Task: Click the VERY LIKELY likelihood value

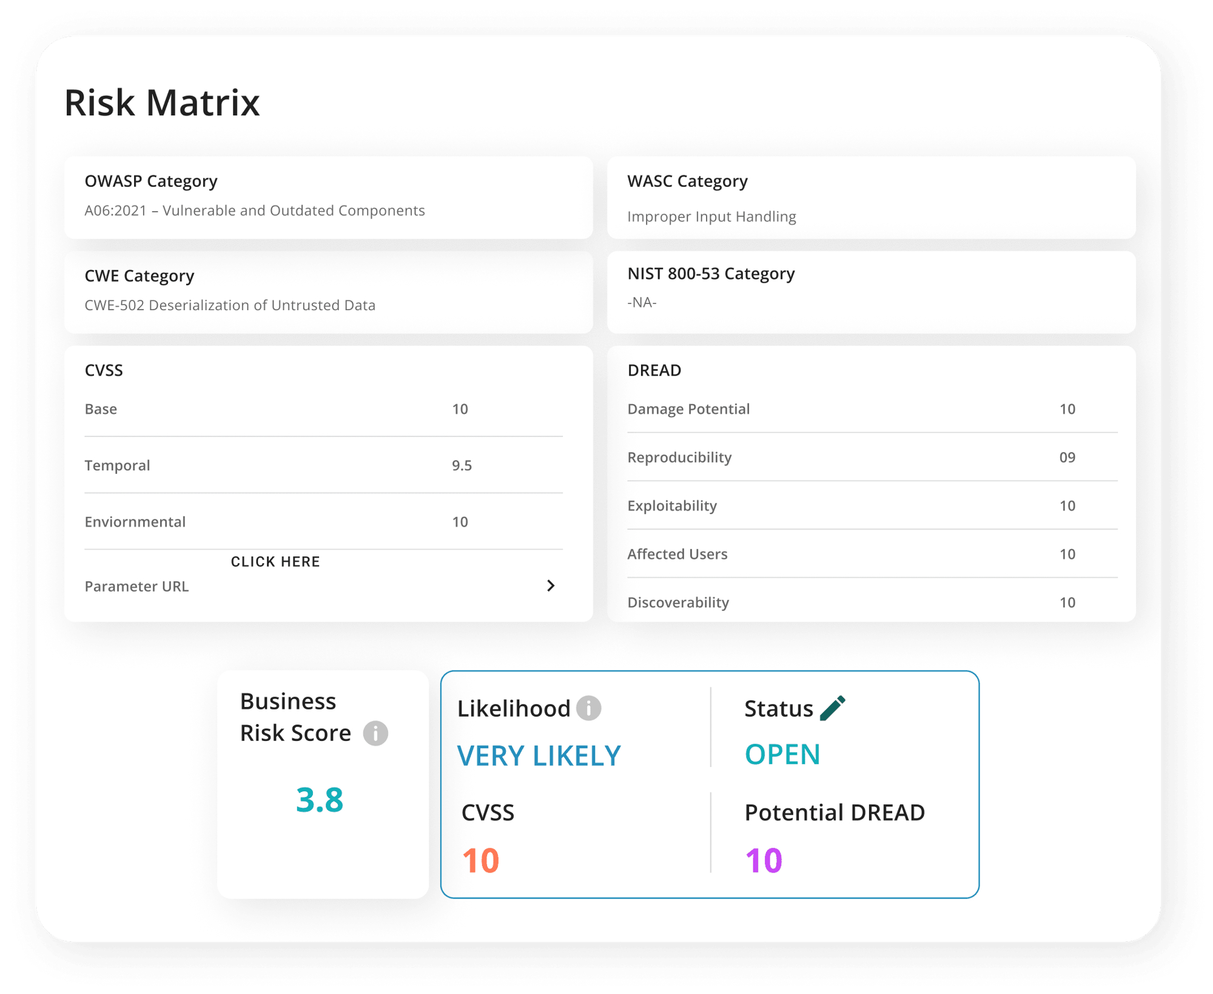Action: pos(539,756)
